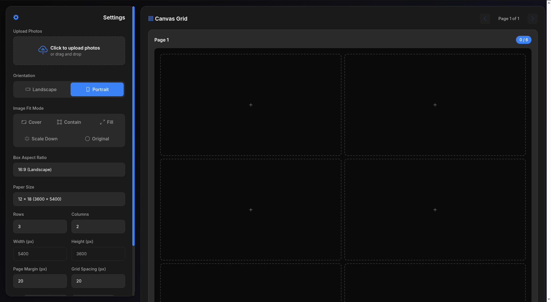Click the Original circle icon
Viewport: 551px width, 302px height.
click(x=88, y=139)
